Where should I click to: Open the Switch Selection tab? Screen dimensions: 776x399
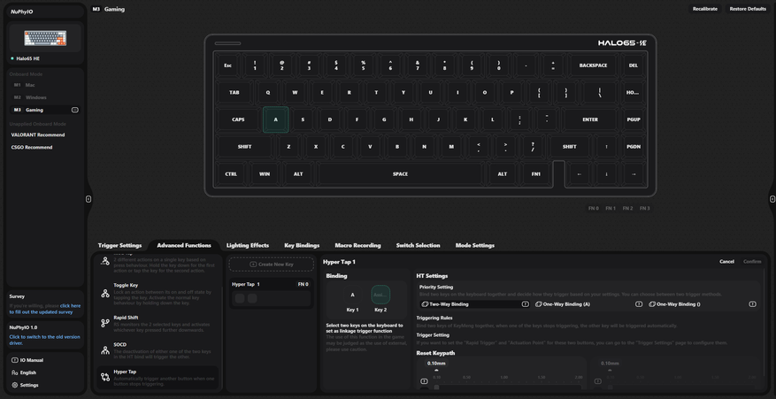click(419, 246)
